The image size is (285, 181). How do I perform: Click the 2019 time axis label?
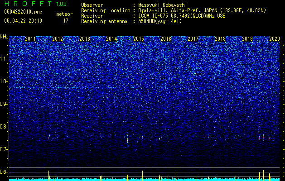(247, 39)
